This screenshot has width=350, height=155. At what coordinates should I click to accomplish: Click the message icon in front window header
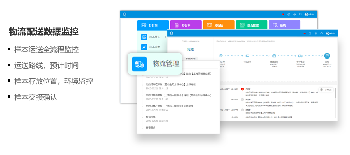(321, 33)
